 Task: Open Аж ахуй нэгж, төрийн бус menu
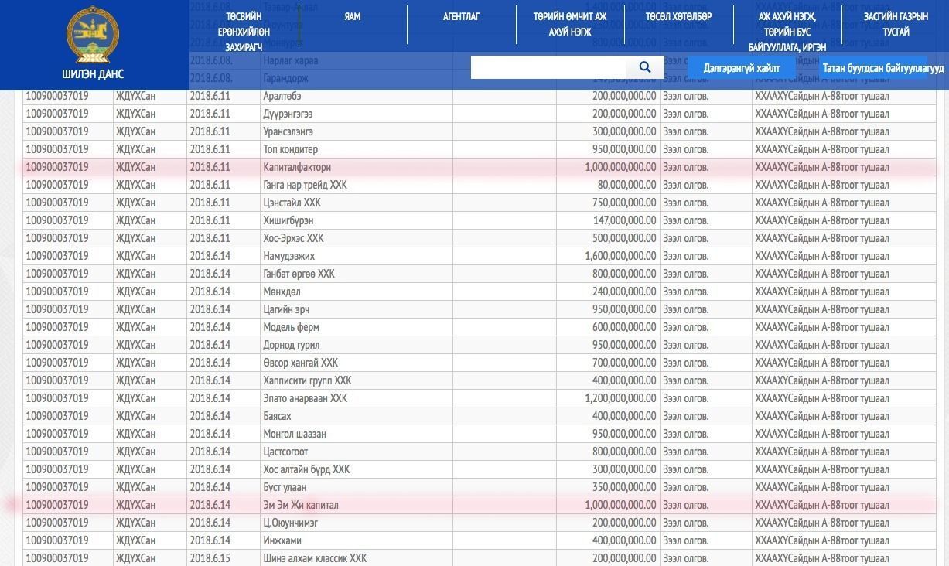787,32
